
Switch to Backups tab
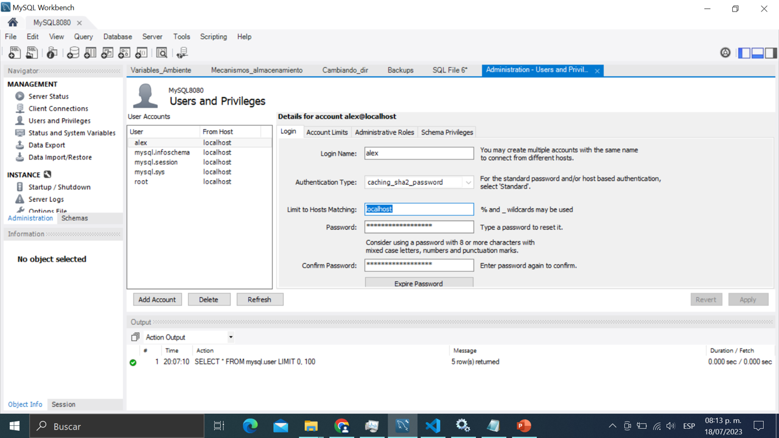click(x=400, y=70)
